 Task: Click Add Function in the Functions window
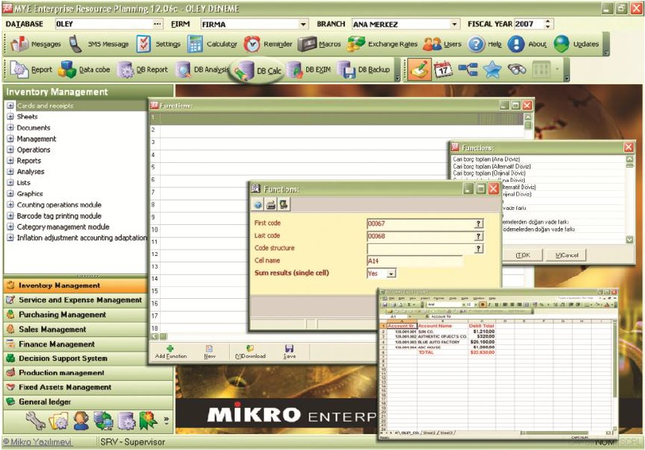coord(171,351)
